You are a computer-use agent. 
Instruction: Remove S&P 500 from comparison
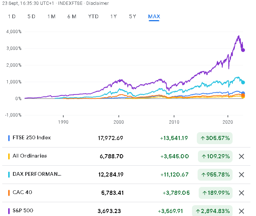(x=241, y=211)
